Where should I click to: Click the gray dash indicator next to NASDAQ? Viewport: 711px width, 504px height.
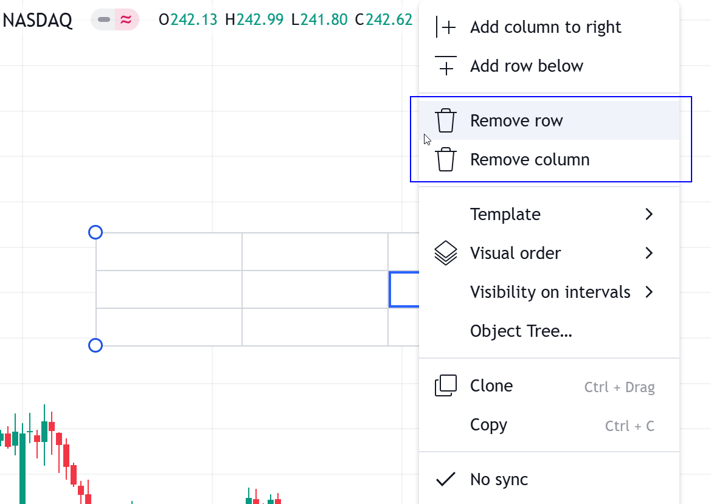[104, 20]
